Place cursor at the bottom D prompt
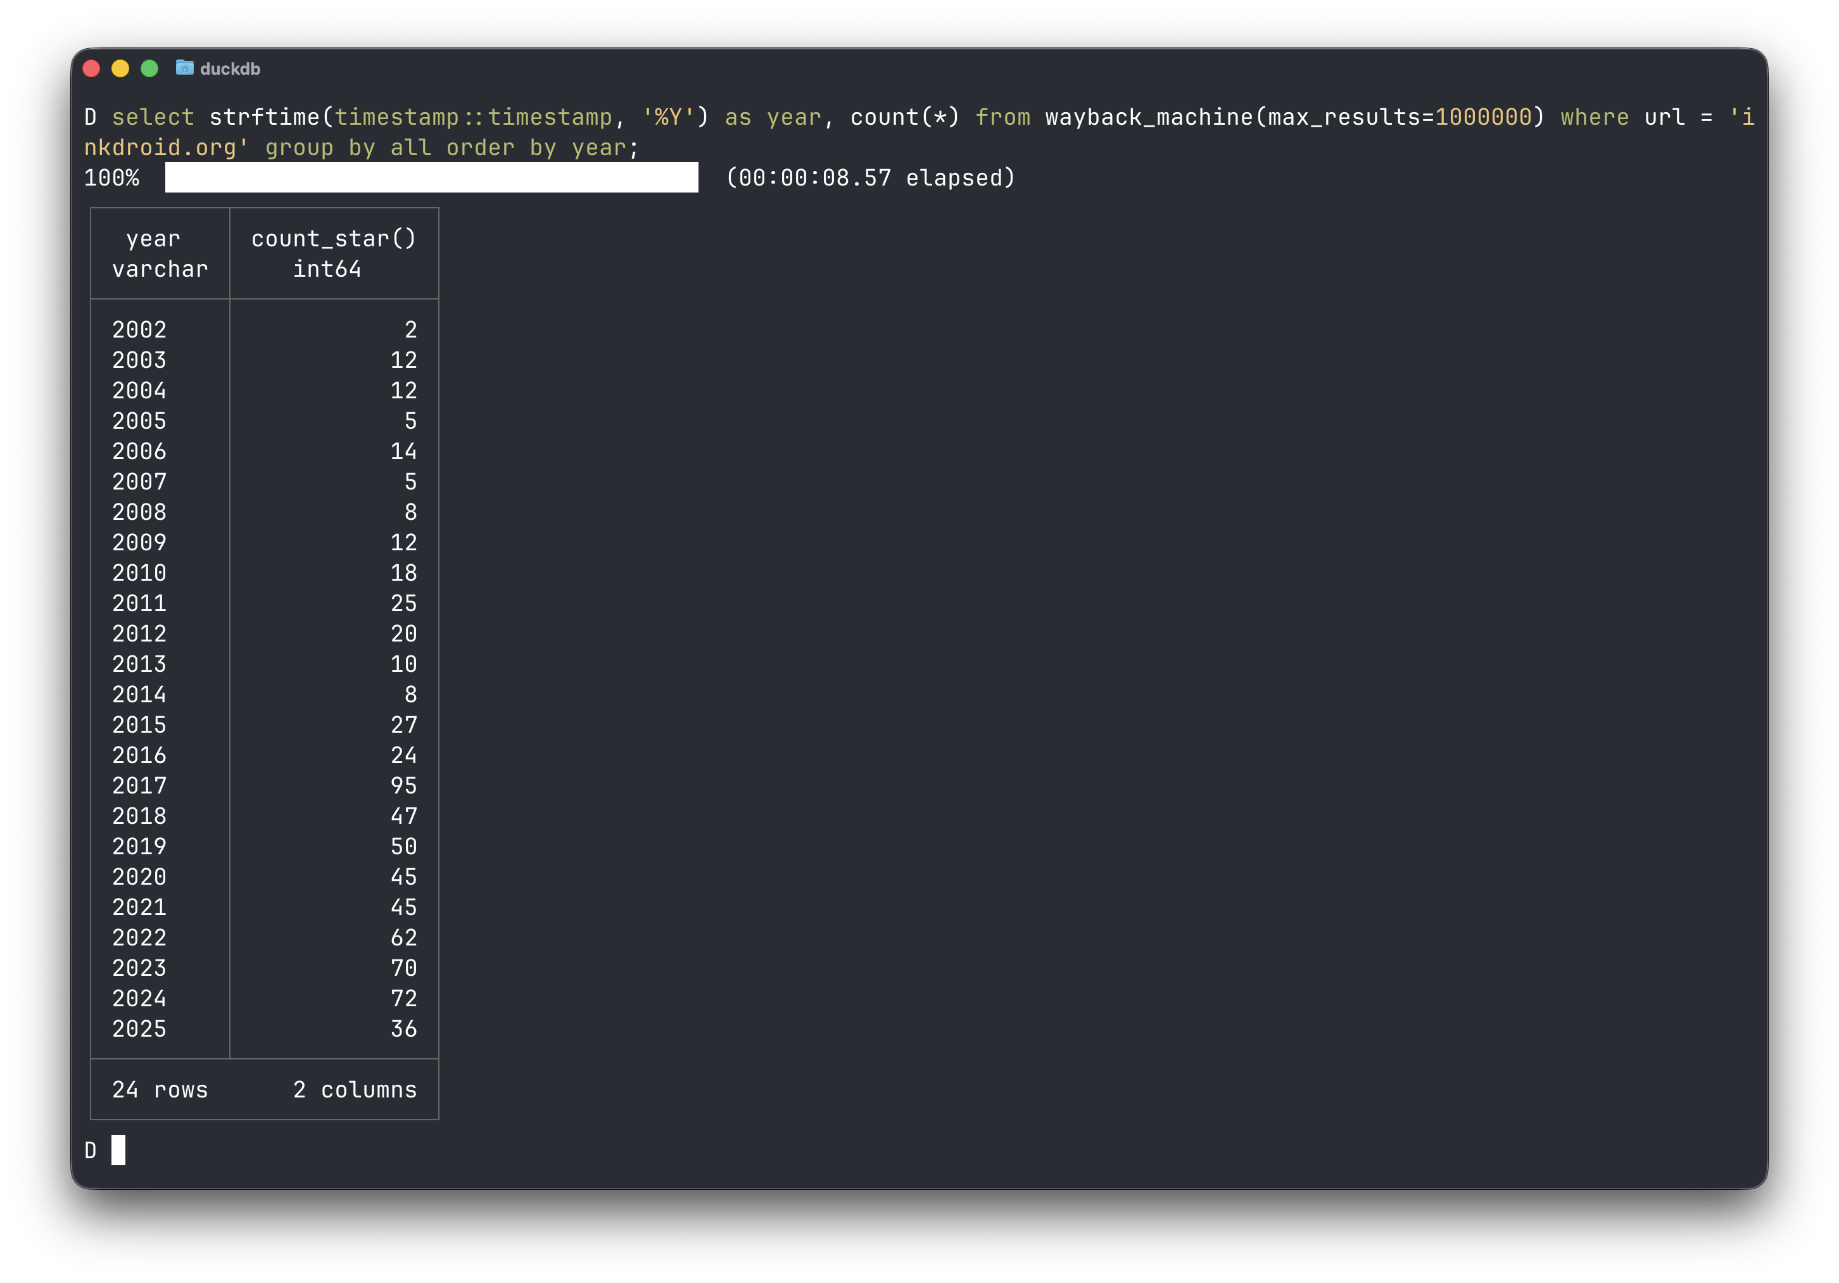 (x=118, y=1150)
